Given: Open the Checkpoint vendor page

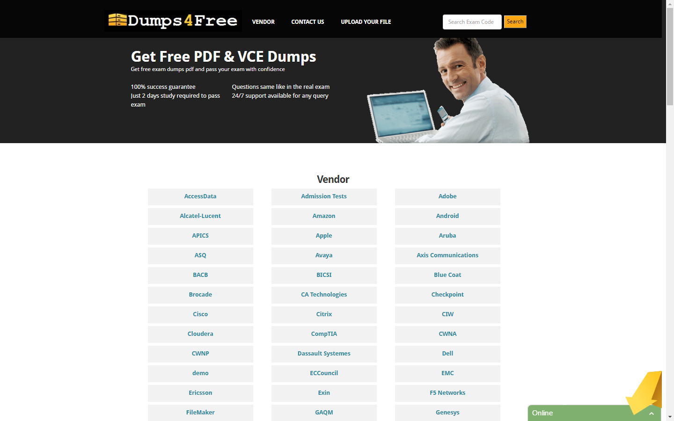Looking at the screenshot, I should [x=447, y=295].
